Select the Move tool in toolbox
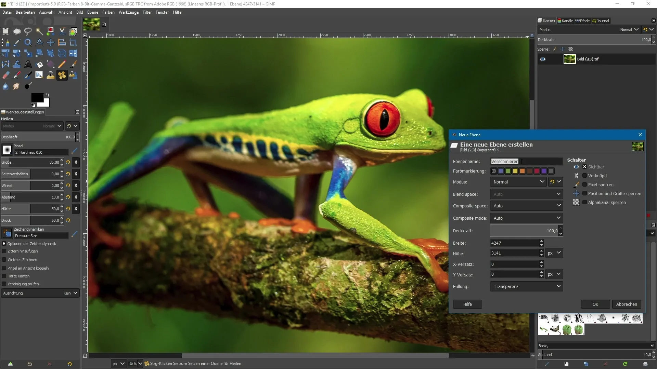The height and width of the screenshot is (369, 657). tap(51, 43)
